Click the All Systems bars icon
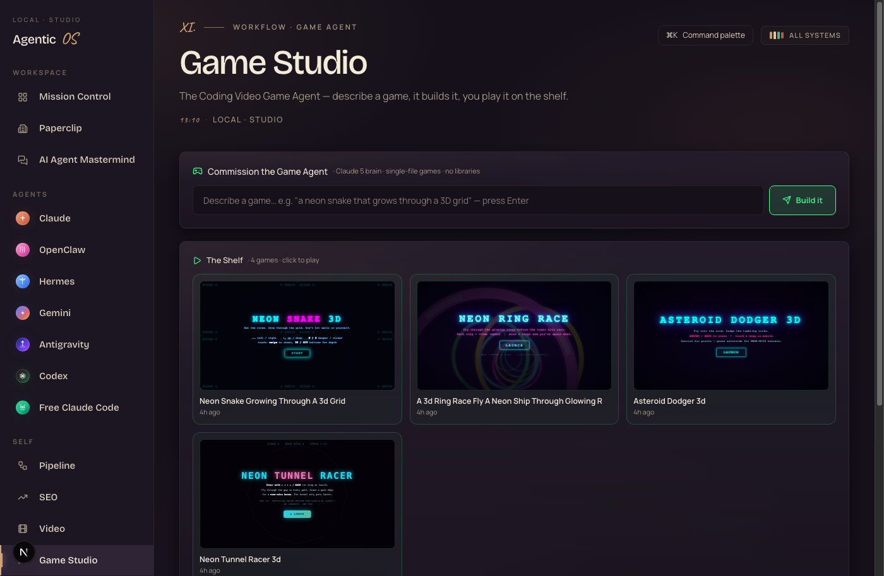Screen dimensions: 884x576 [777, 35]
